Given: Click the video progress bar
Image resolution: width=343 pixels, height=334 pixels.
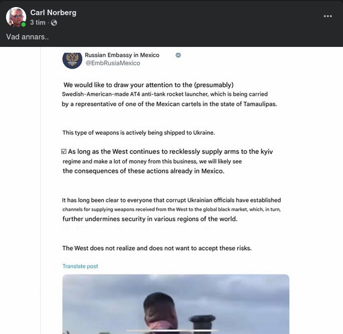Looking at the screenshot, I should tap(173, 330).
